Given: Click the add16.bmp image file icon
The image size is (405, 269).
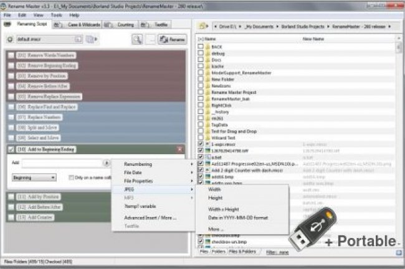Looking at the screenshot, I should click(x=207, y=176).
